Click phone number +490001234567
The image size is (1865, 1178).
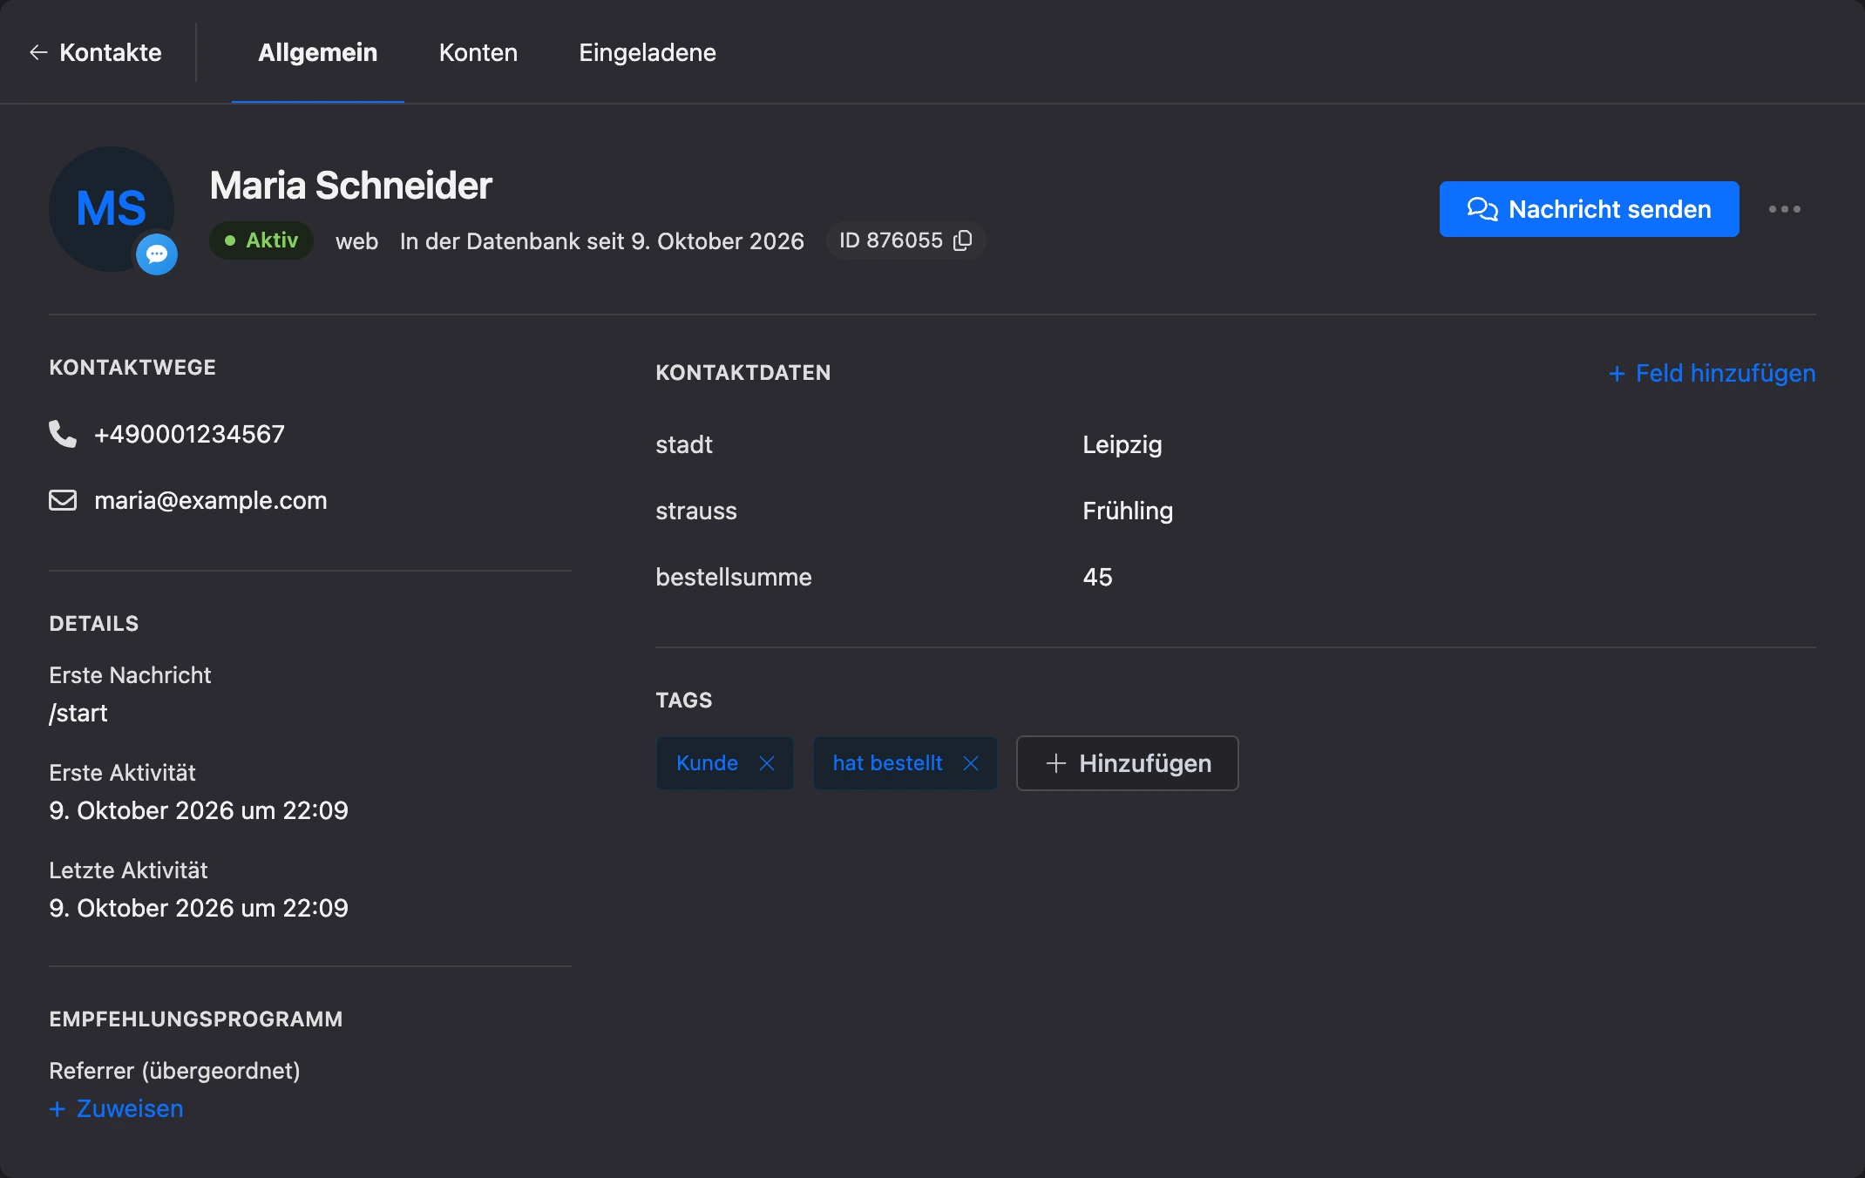(189, 434)
